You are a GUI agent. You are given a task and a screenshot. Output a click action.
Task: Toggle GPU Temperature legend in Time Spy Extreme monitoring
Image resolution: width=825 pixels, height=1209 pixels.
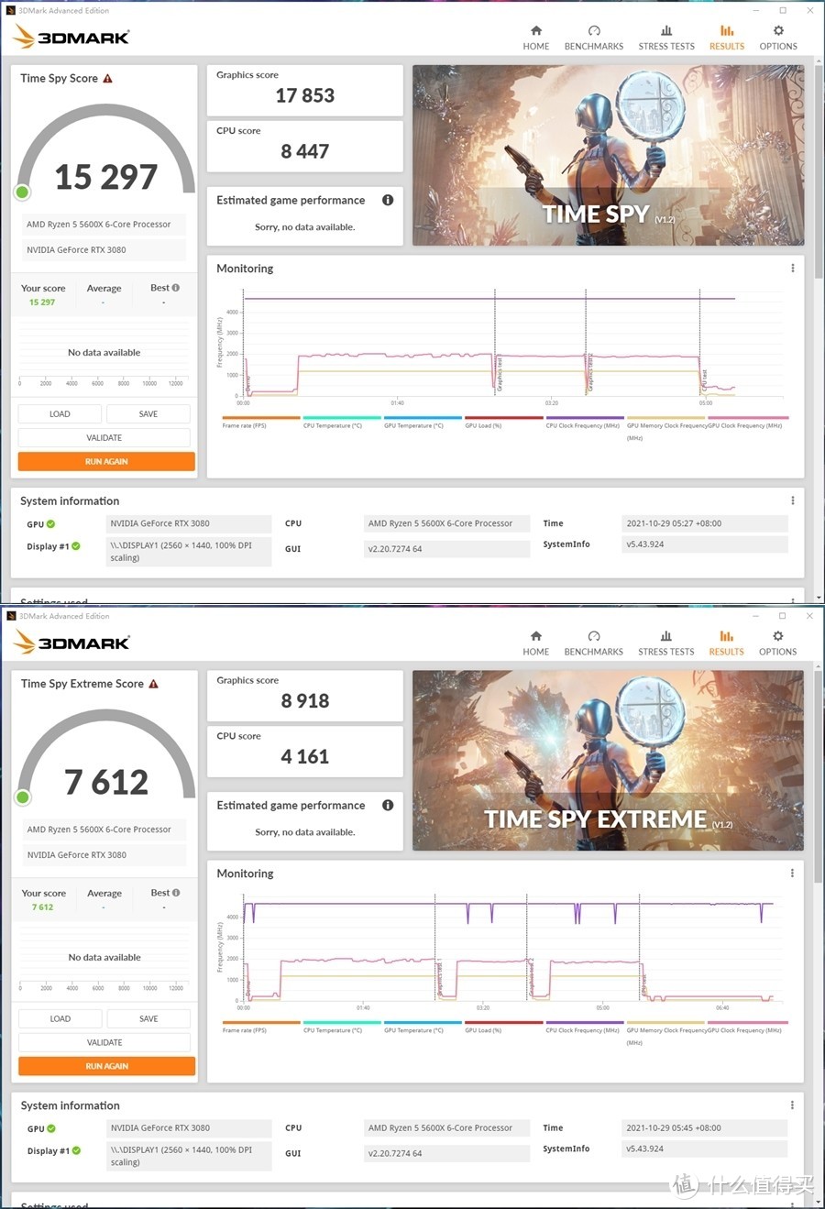pos(423,1028)
